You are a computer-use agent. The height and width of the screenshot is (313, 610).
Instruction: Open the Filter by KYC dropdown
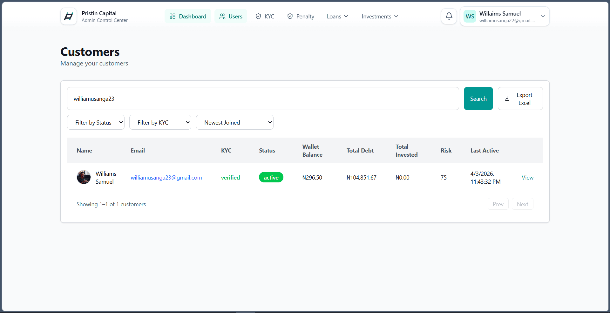(160, 122)
